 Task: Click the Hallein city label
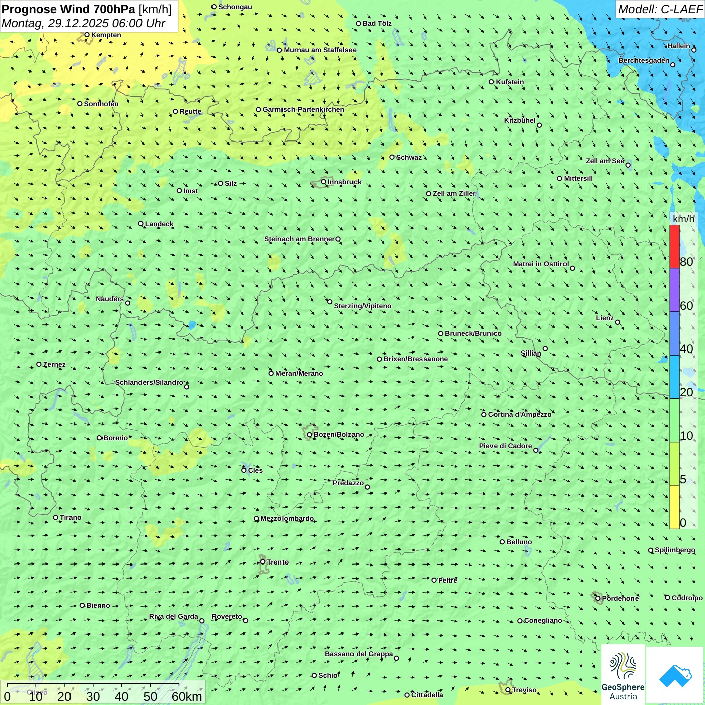point(679,46)
